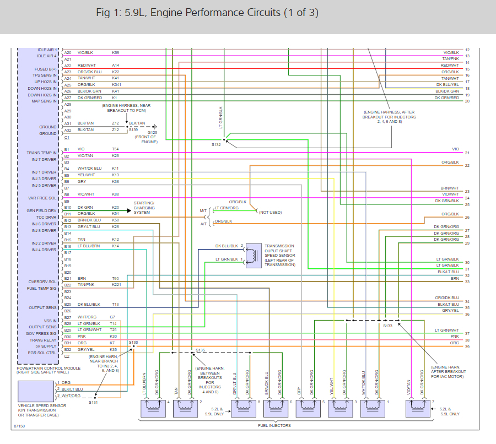Click the 'S135' splice label

201,350
